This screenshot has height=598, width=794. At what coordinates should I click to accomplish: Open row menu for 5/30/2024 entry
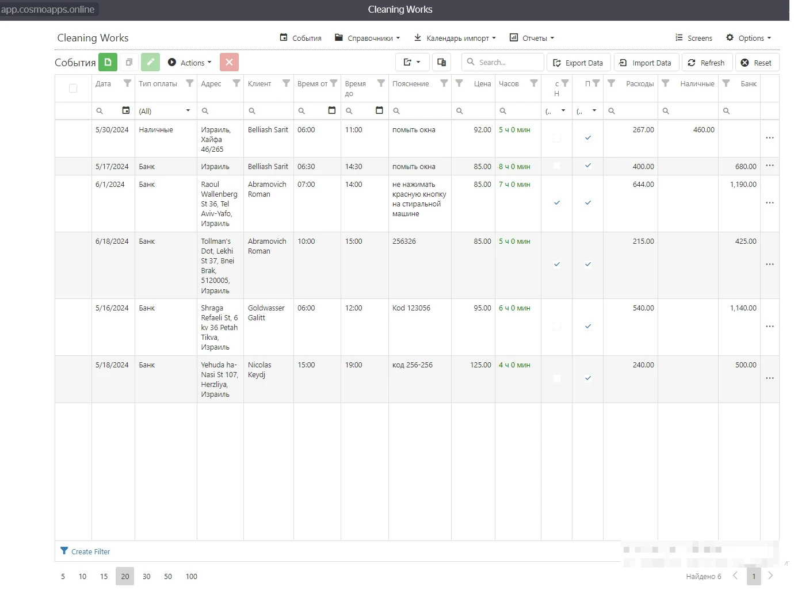[770, 138]
